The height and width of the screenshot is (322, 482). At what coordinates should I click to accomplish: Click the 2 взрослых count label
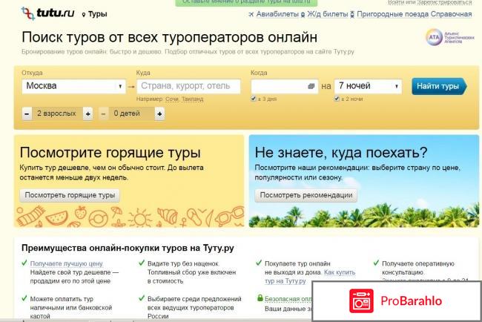[x=56, y=114]
